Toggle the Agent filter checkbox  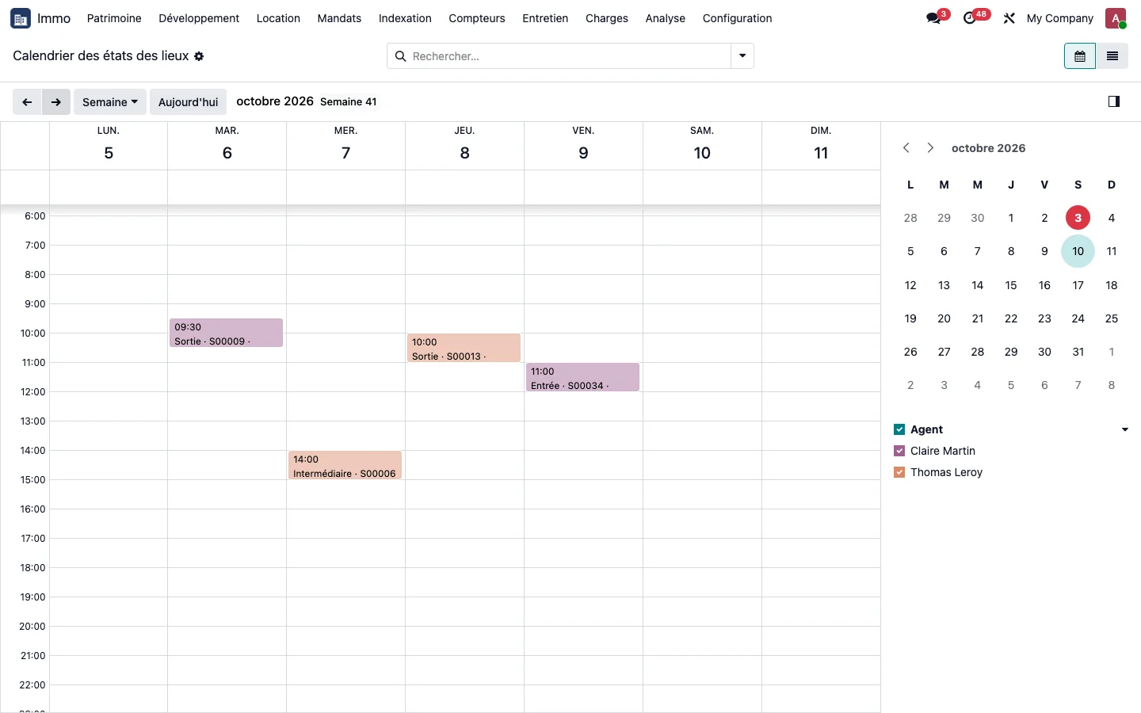[x=899, y=429]
